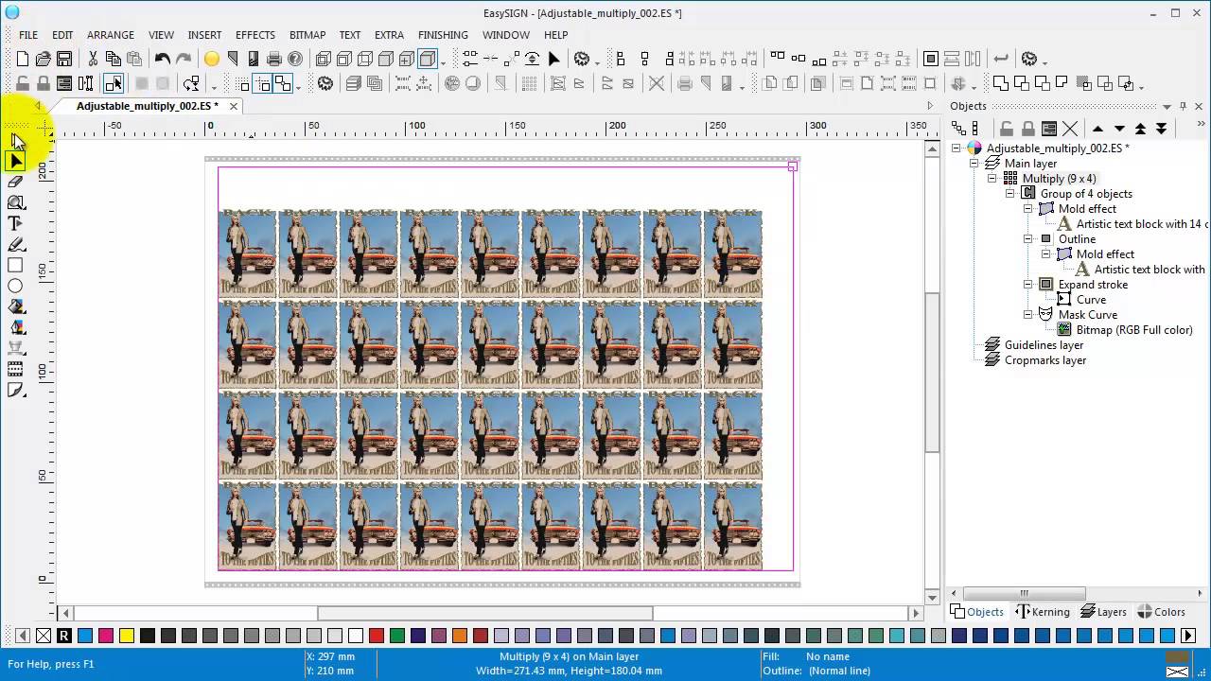Pick the black swatch in the color palette

tap(148, 636)
